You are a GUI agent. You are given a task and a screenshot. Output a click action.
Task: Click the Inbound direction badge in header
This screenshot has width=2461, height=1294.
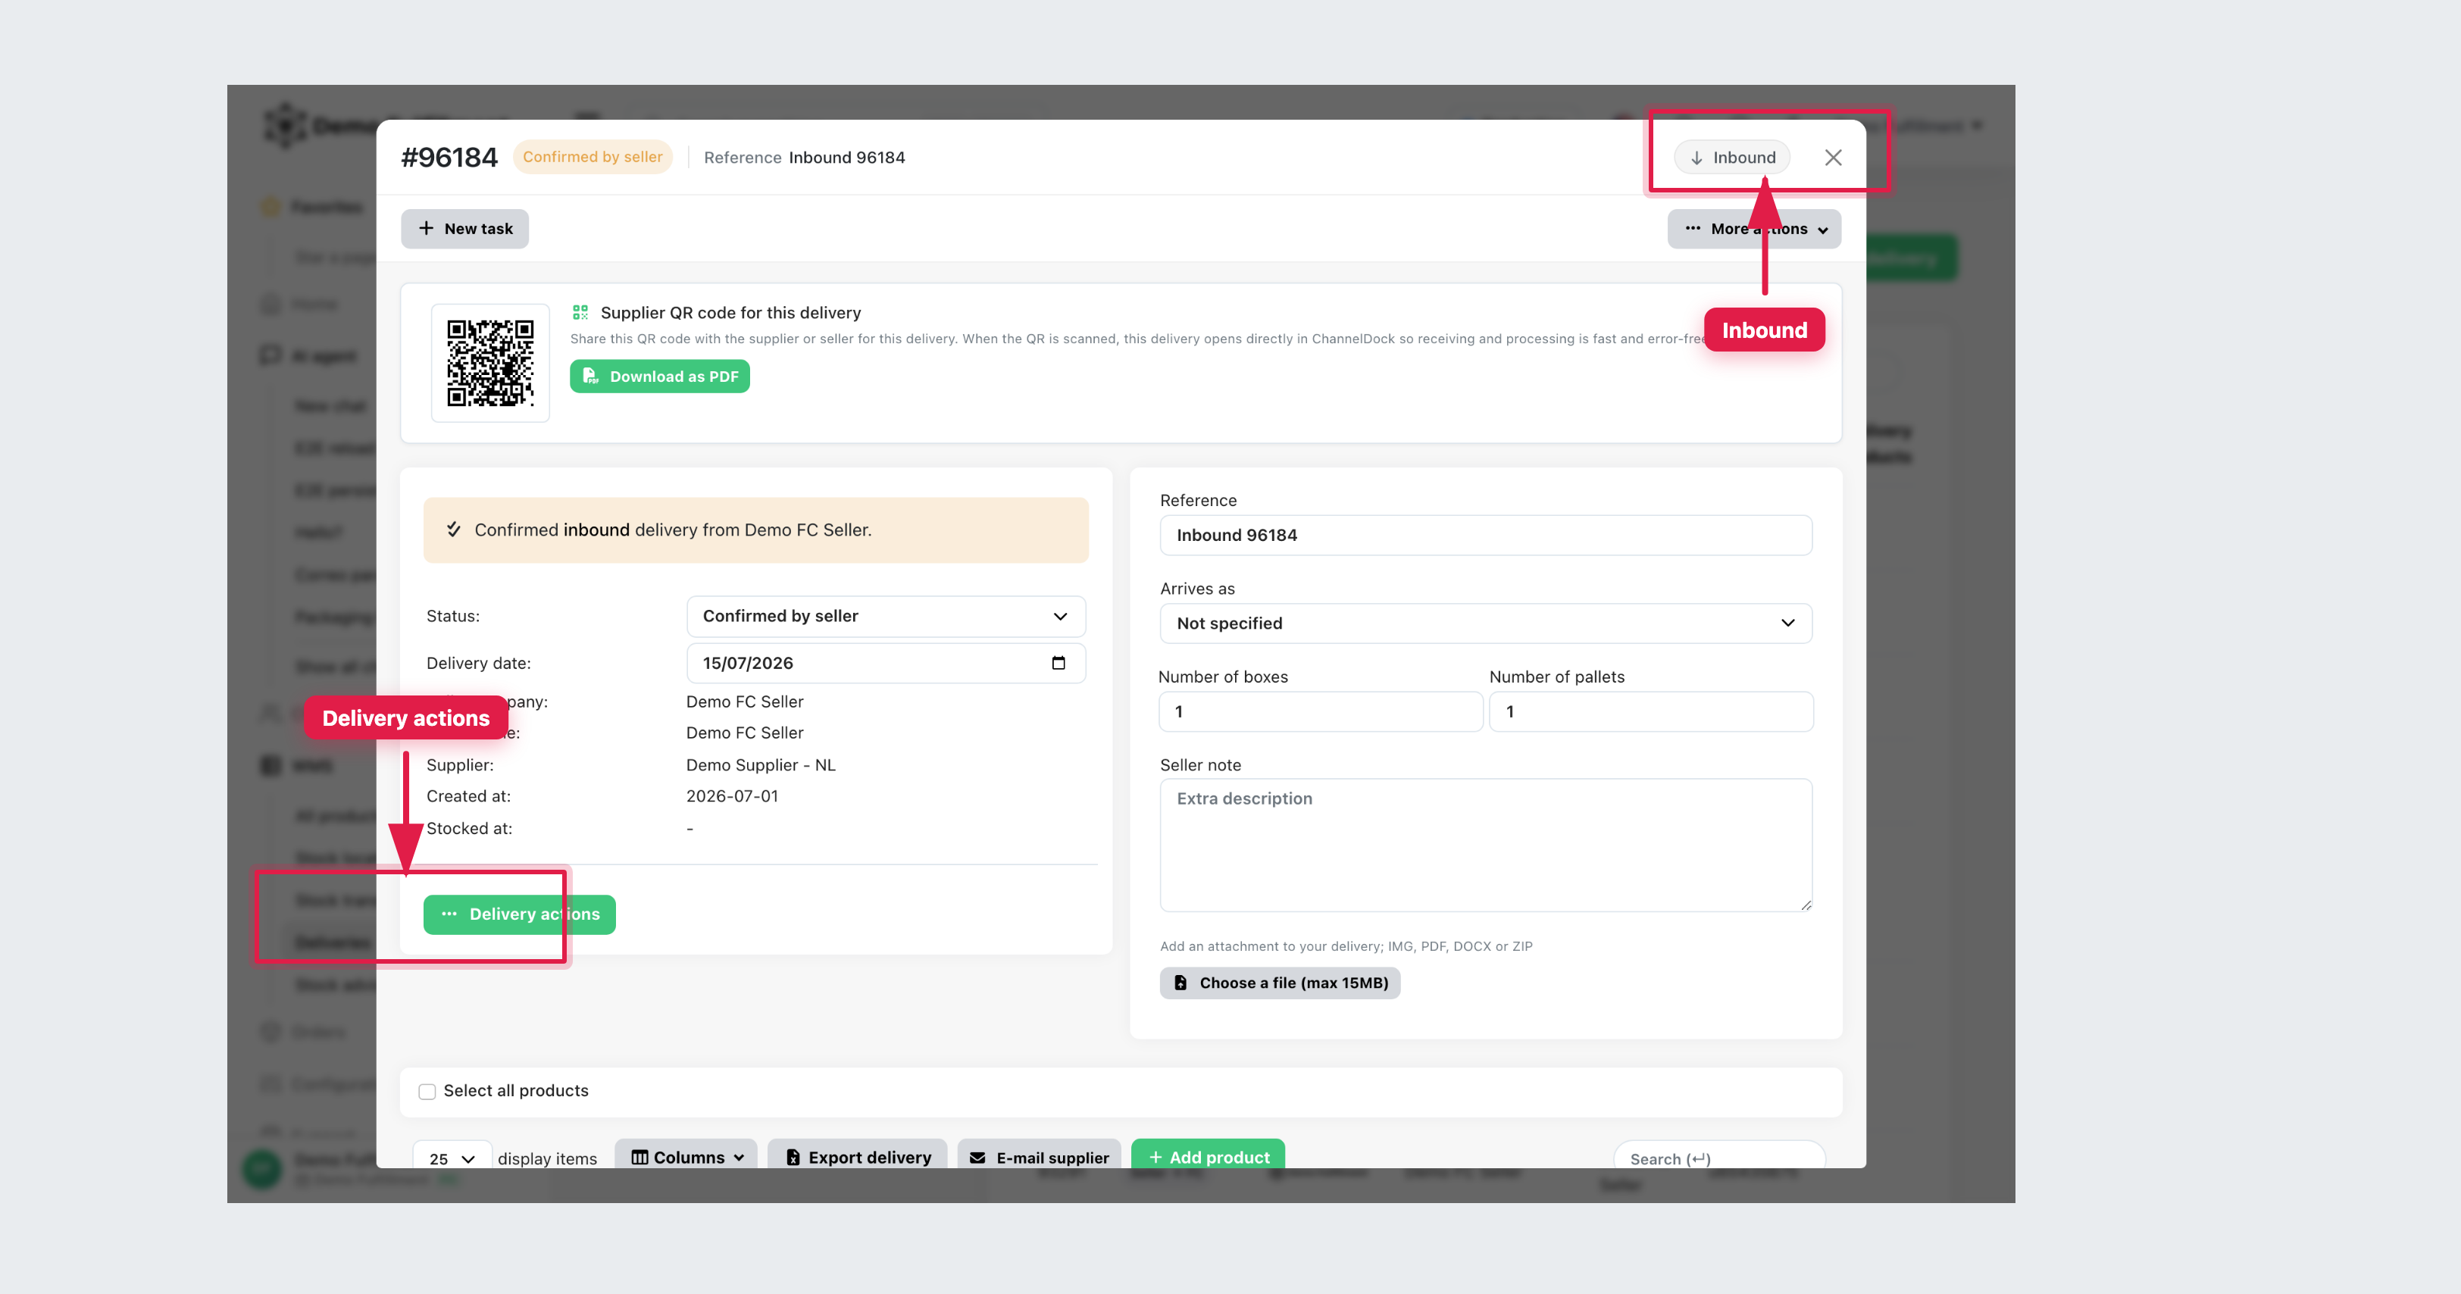tap(1732, 158)
